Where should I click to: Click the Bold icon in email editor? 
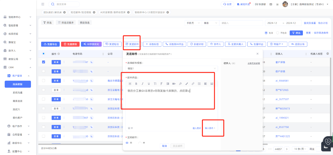click(136, 84)
